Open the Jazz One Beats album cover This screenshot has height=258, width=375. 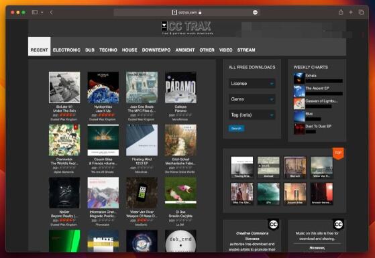pos(142,87)
